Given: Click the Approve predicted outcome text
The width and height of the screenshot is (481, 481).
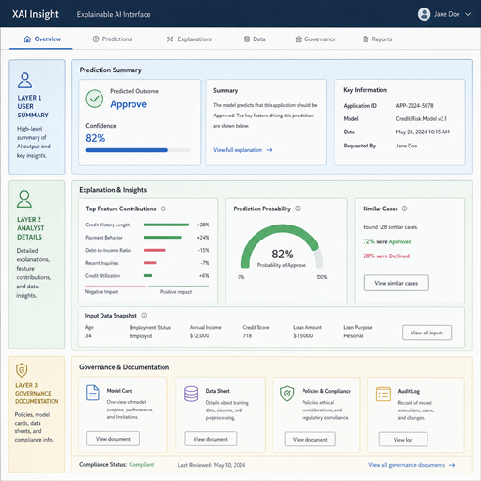Looking at the screenshot, I should point(128,104).
